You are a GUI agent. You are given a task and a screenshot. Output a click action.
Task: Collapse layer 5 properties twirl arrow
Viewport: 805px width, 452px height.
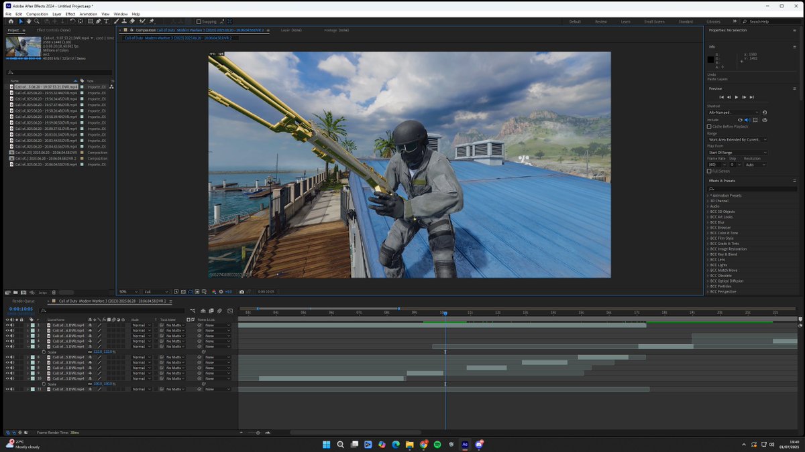[x=28, y=346]
